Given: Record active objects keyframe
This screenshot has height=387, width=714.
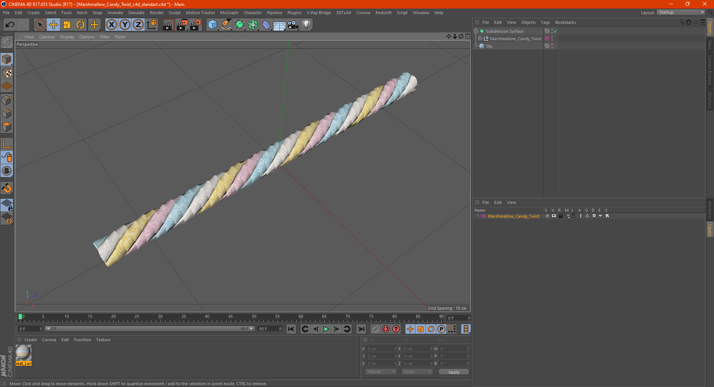Looking at the screenshot, I should [x=375, y=329].
